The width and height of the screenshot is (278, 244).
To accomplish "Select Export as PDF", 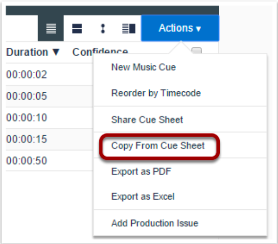I will tap(141, 171).
